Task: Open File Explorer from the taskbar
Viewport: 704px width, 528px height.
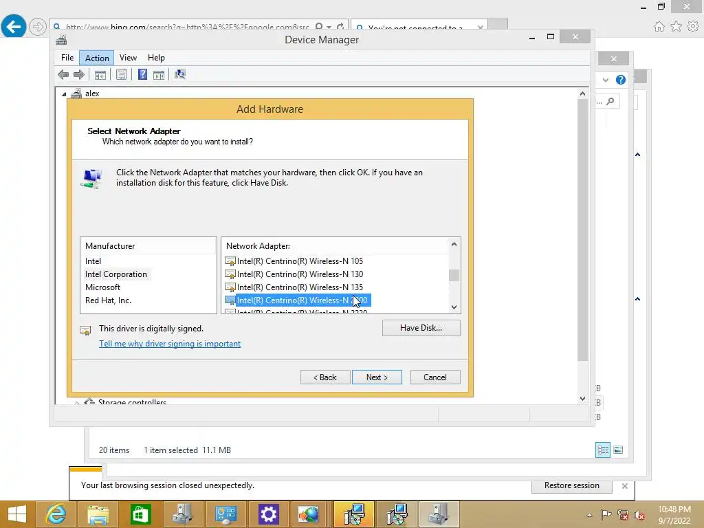Action: 98,514
